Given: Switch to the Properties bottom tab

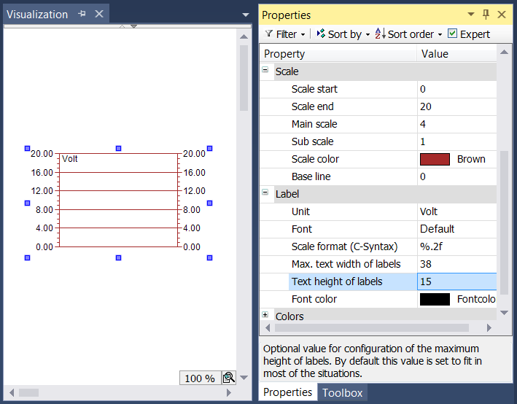Looking at the screenshot, I should [x=287, y=392].
